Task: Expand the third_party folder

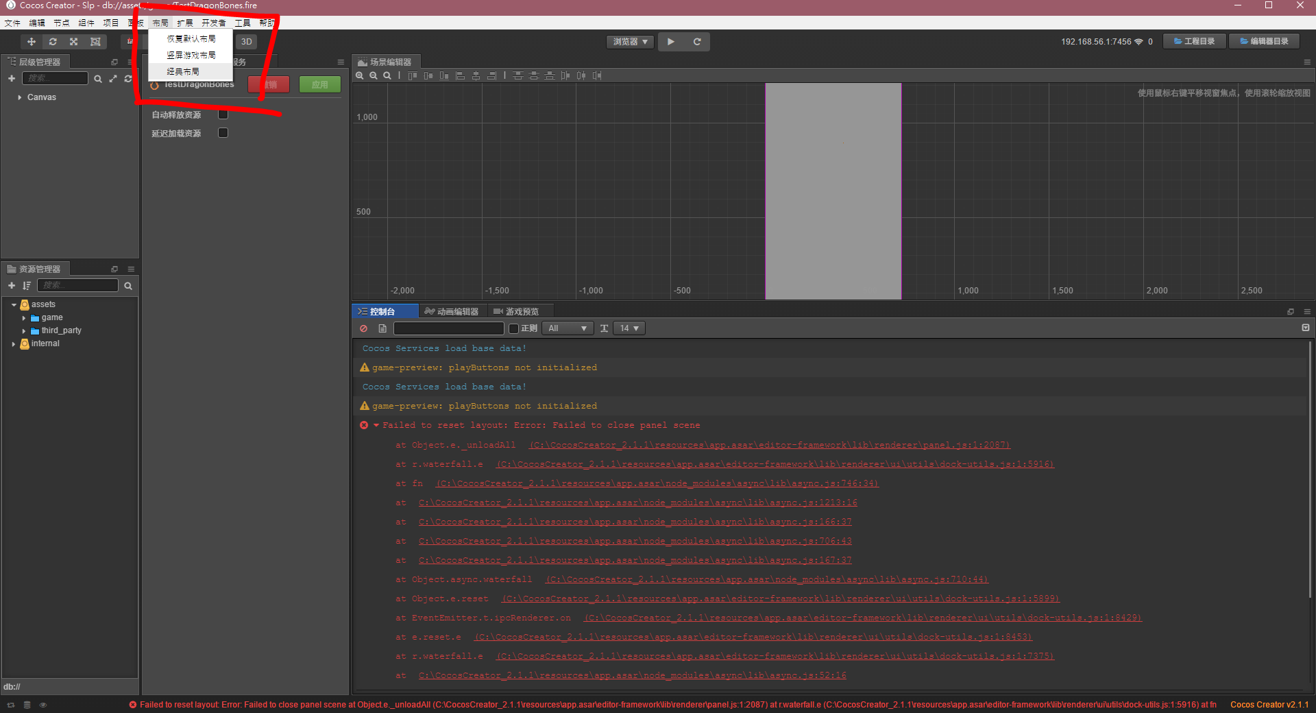Action: [24, 331]
